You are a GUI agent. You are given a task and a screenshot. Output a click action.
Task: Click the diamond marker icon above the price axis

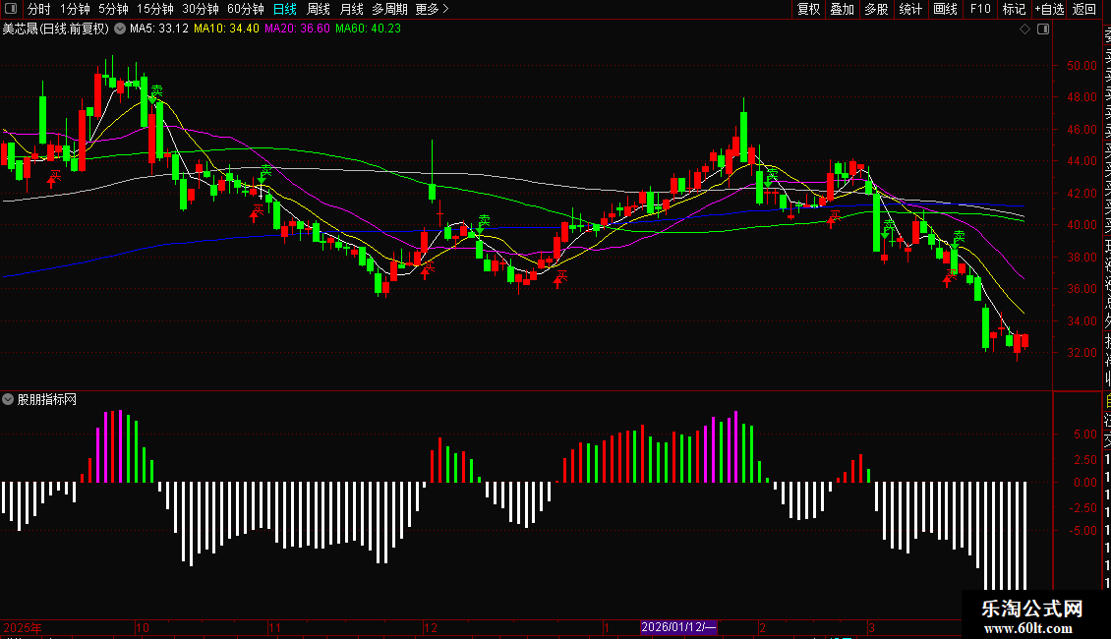click(x=1024, y=29)
